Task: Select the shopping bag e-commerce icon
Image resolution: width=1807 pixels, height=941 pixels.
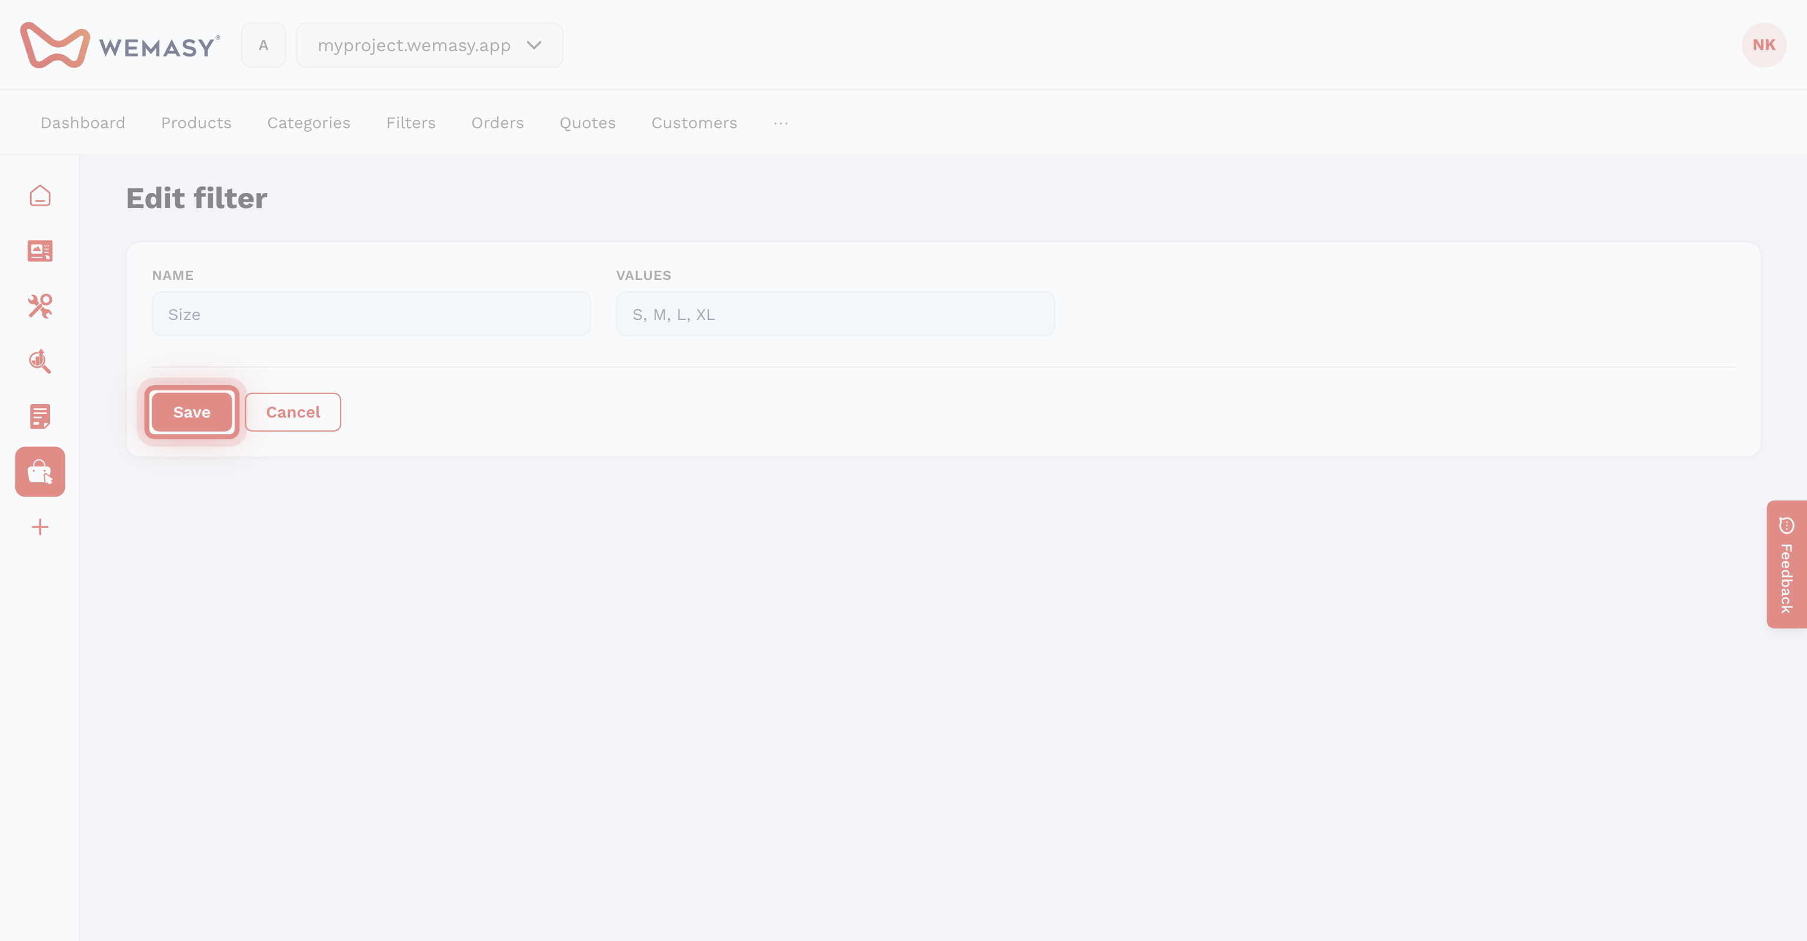Action: tap(40, 472)
